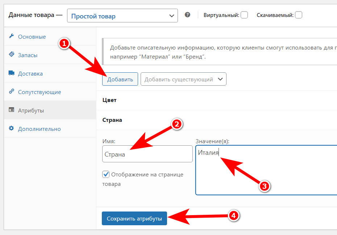The width and height of the screenshot is (337, 235).
Task: Click the list icon beside Атрибуты
Action: click(11, 110)
